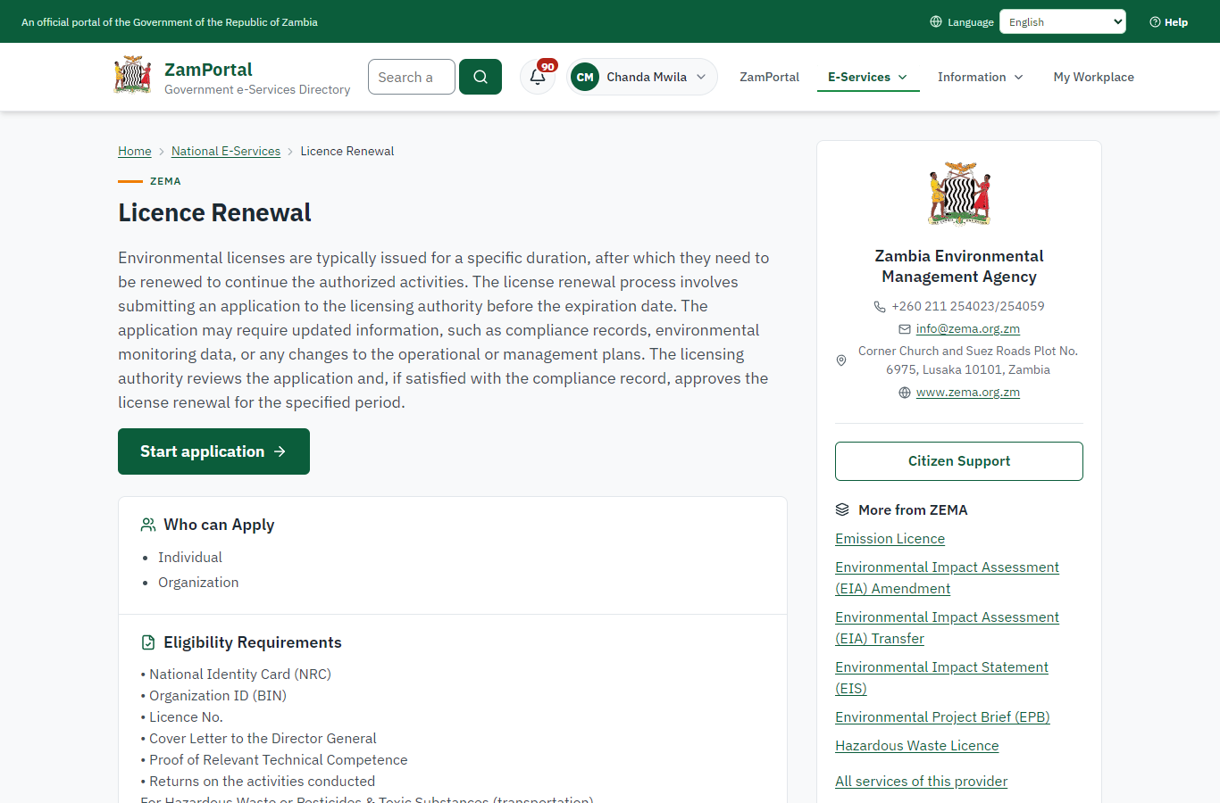Go to the ZamPortal nav item
The width and height of the screenshot is (1220, 803).
[769, 78]
